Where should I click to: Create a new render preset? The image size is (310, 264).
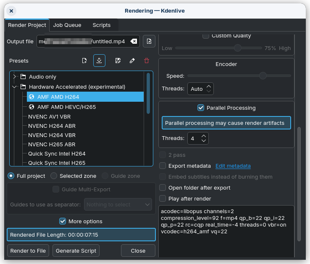point(84,61)
